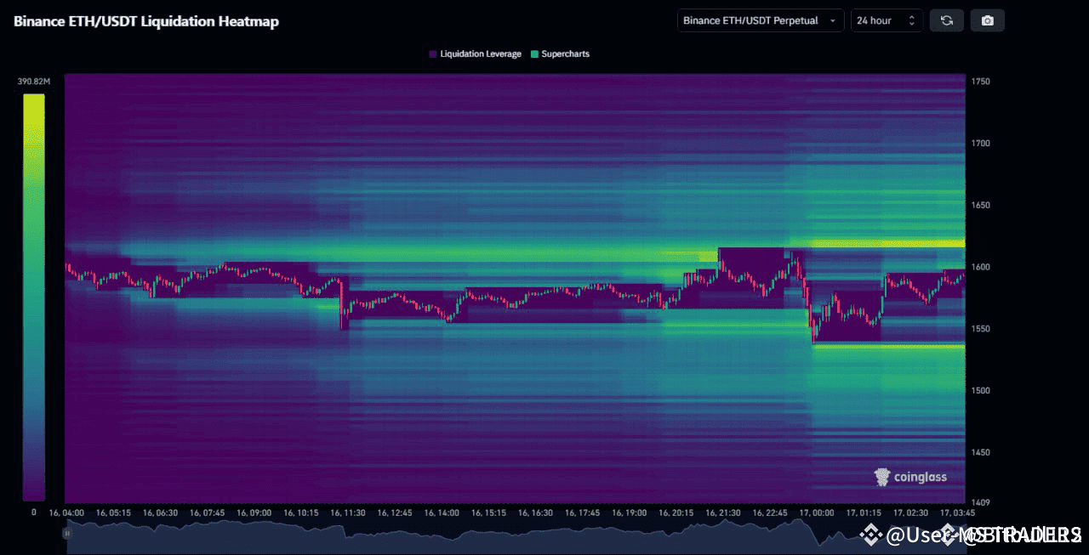This screenshot has width=1089, height=555.
Task: Click the 1750 price axis label
Action: [x=981, y=82]
